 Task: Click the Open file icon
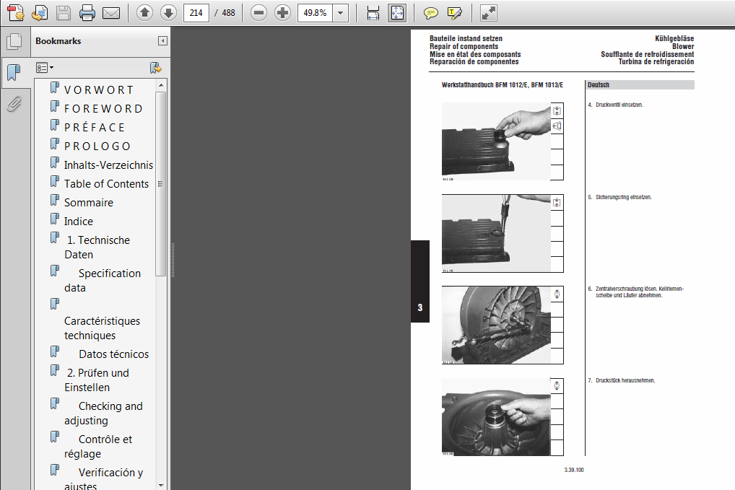pyautogui.click(x=40, y=13)
